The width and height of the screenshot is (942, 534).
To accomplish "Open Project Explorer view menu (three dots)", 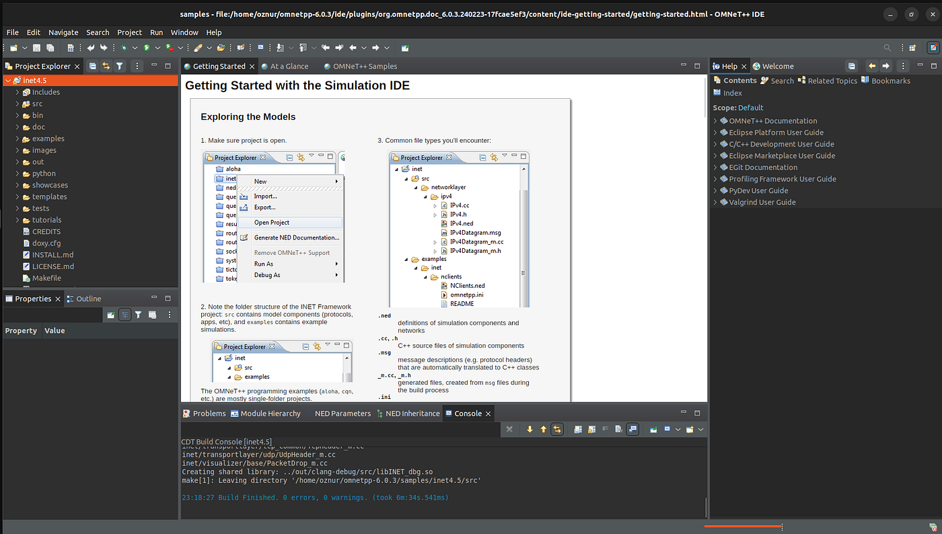I will coord(137,66).
